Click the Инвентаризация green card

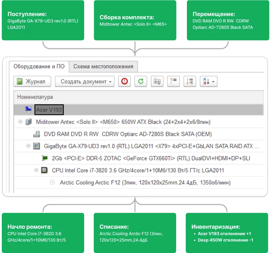tap(227, 233)
